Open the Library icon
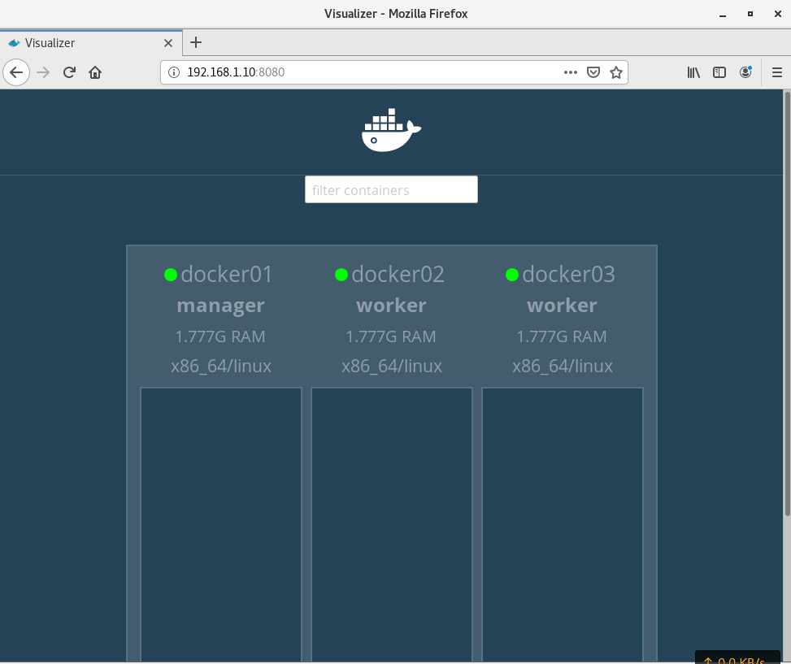The height and width of the screenshot is (664, 791). coord(693,72)
